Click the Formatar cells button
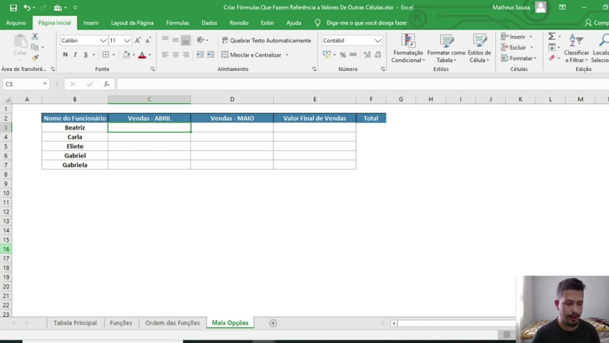 tap(519, 58)
